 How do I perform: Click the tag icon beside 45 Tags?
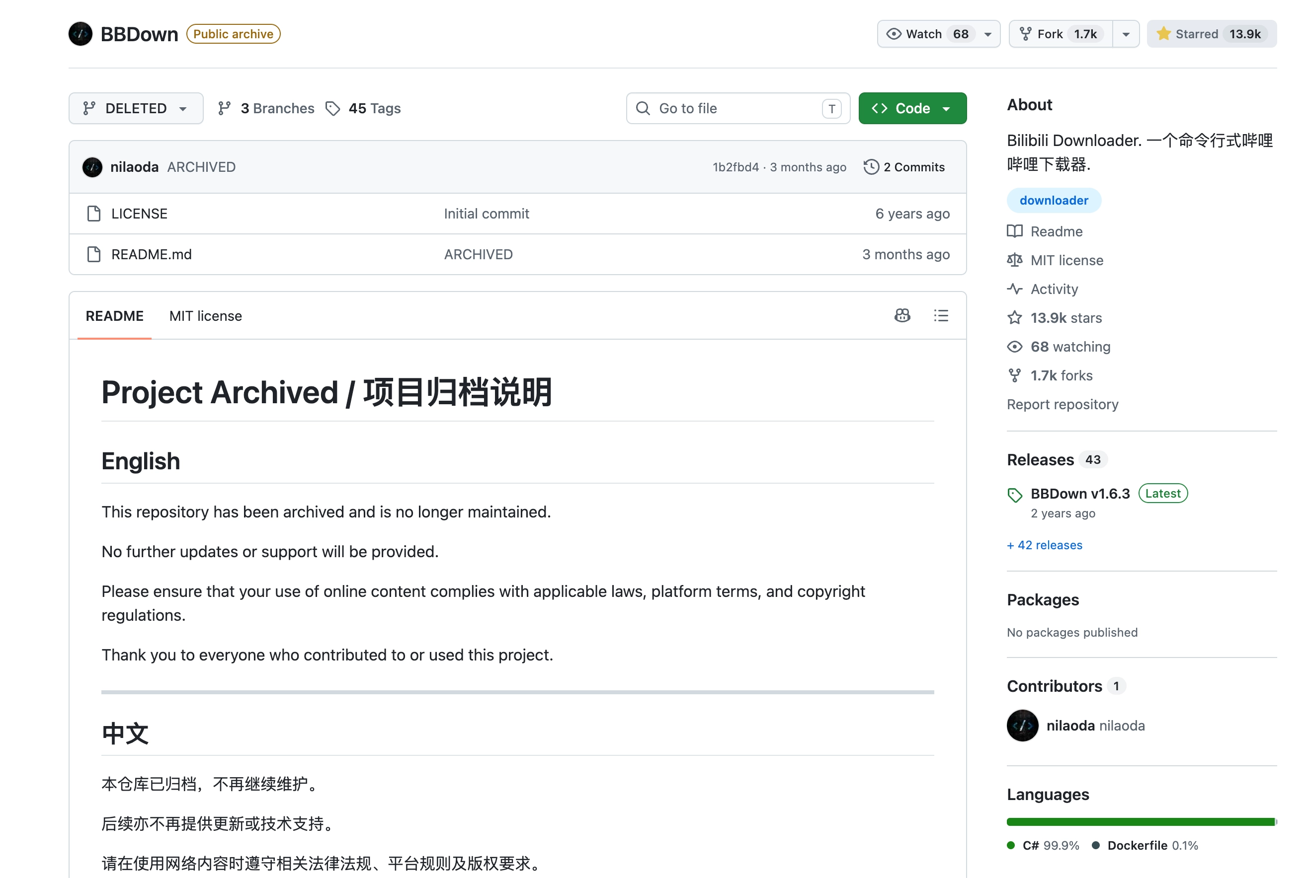point(333,108)
